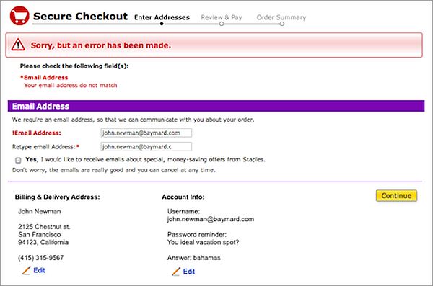Click the warning triangle icon in error banner
The height and width of the screenshot is (286, 433).
tap(18, 45)
